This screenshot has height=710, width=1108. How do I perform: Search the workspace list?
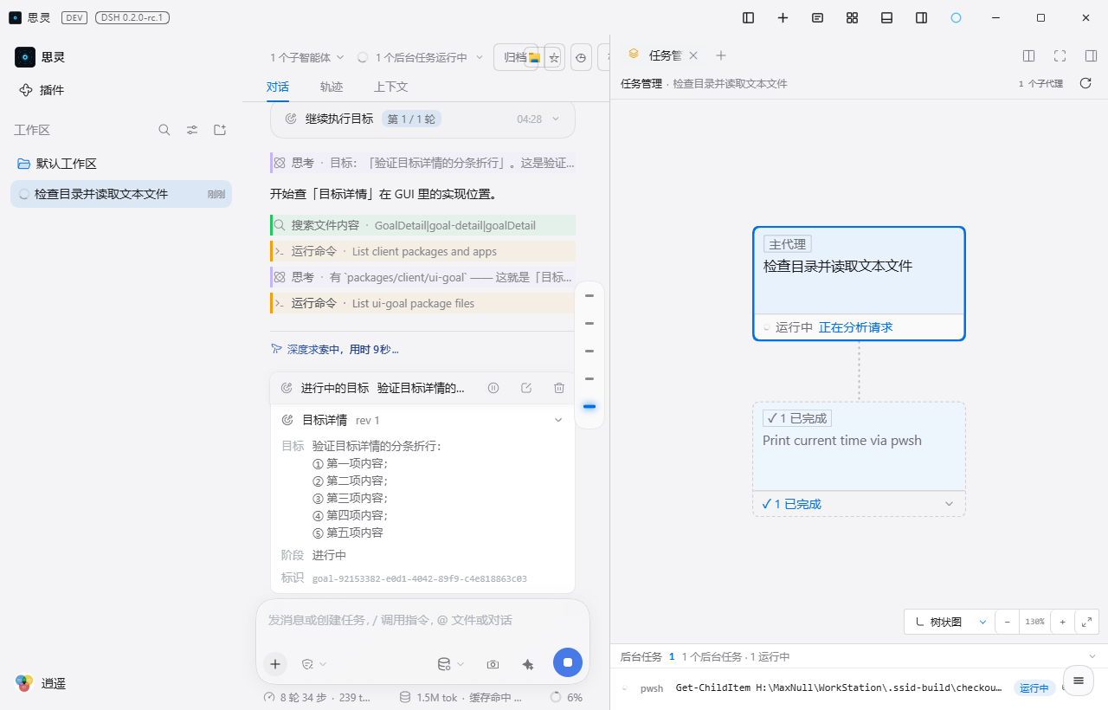[x=164, y=130]
